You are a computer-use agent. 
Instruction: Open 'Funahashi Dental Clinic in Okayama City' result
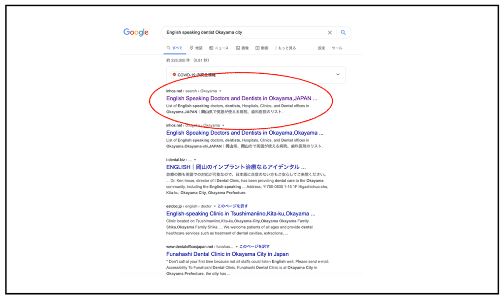tap(227, 254)
